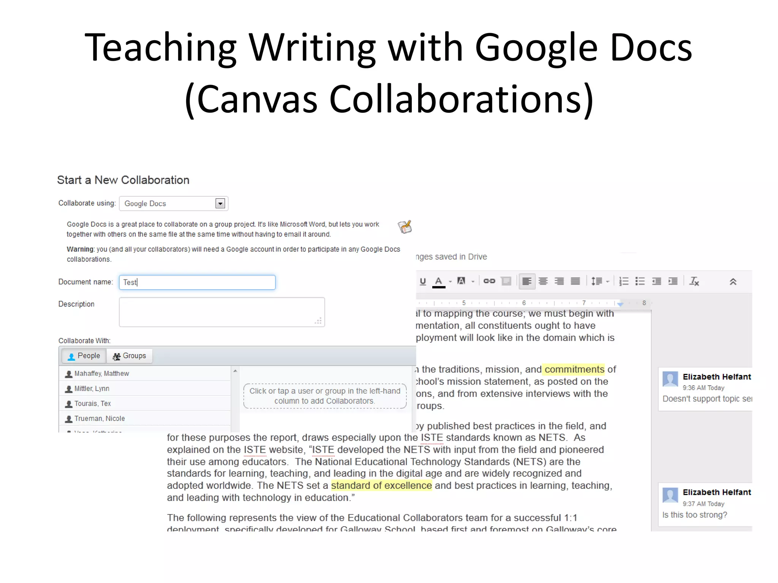Viewport: 778px width, 583px height.
Task: Click the insert link icon
Action: (489, 281)
